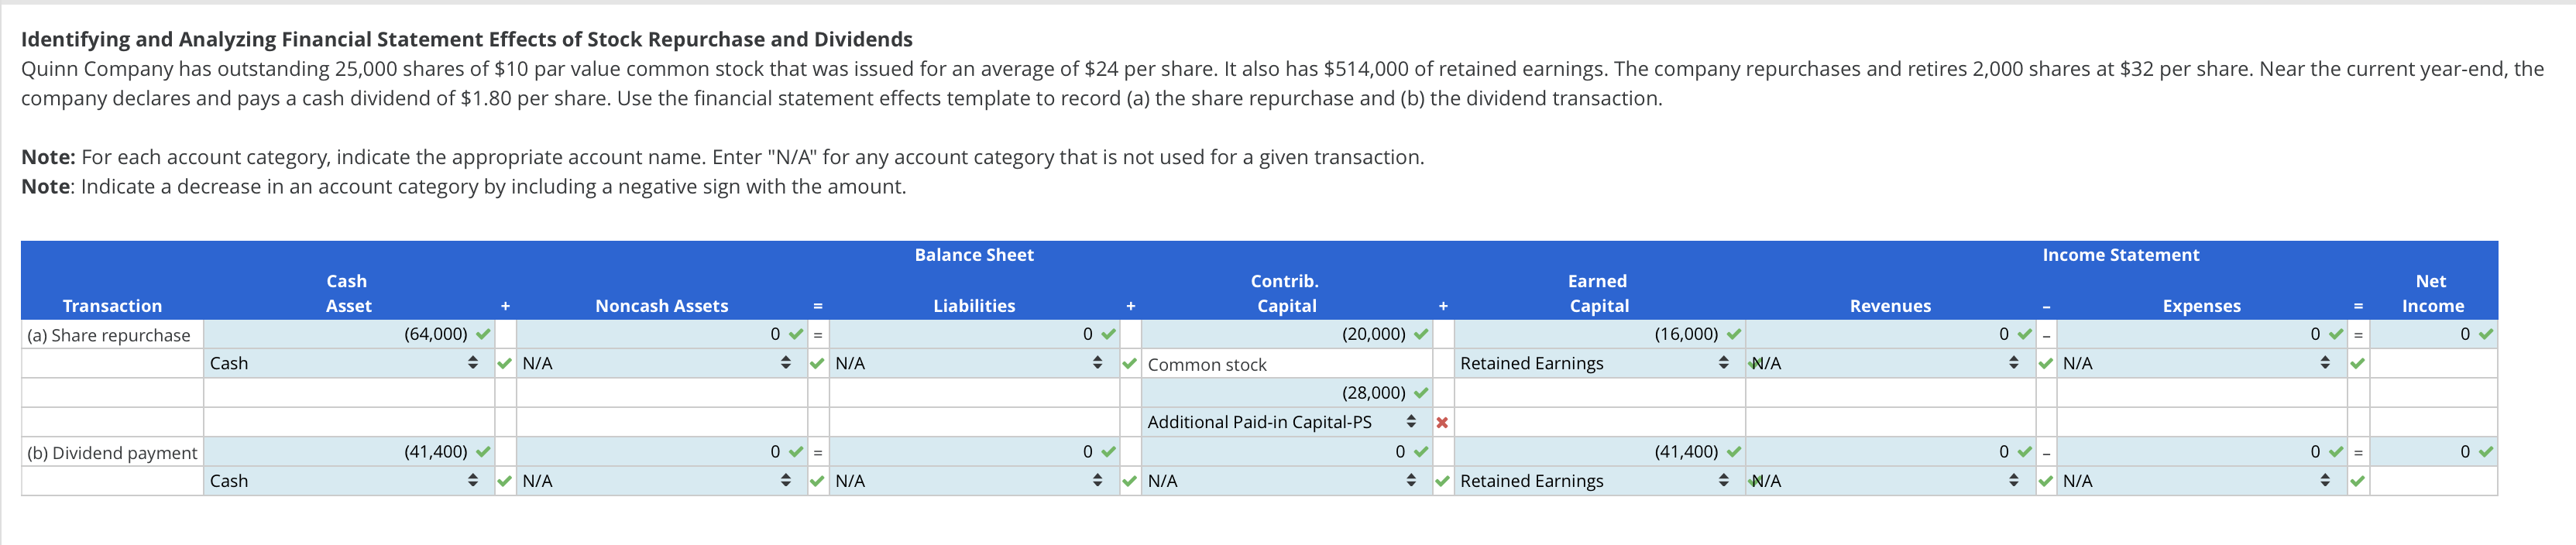Click the 'Common stock' account label

coord(1207,365)
